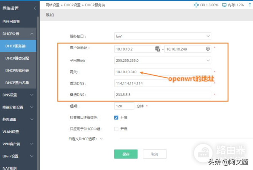Click the 网关 field 10.10.10.249
Image resolution: width=253 pixels, height=170 pixels.
point(163,72)
